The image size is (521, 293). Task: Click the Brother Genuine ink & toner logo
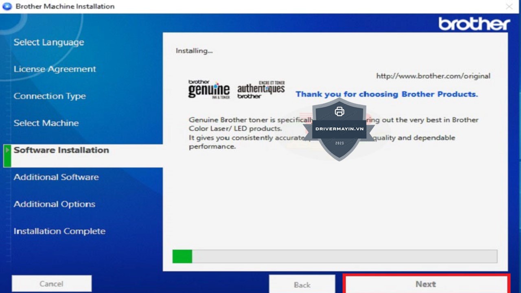tap(209, 90)
